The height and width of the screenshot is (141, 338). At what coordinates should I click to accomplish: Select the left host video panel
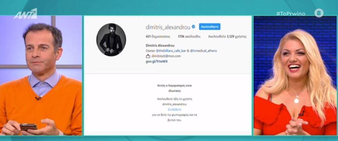coord(41,75)
